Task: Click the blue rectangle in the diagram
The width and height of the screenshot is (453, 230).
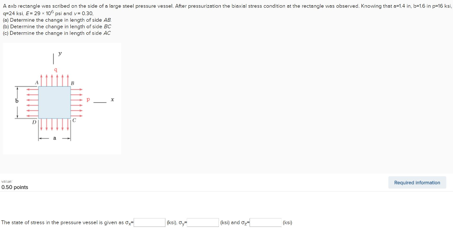Action: [54, 102]
